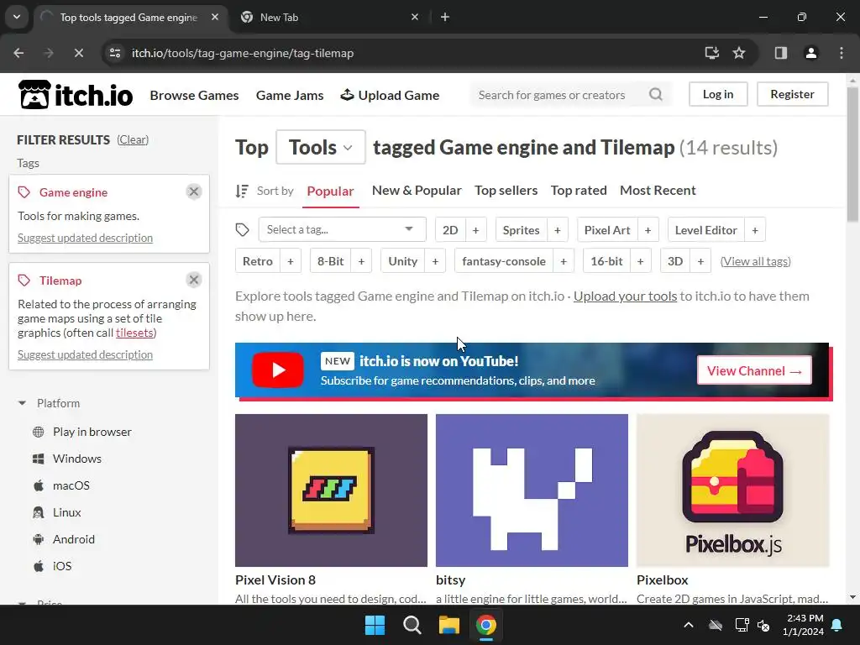Add 16-bit tag with plus button
The width and height of the screenshot is (860, 645).
coord(640,261)
